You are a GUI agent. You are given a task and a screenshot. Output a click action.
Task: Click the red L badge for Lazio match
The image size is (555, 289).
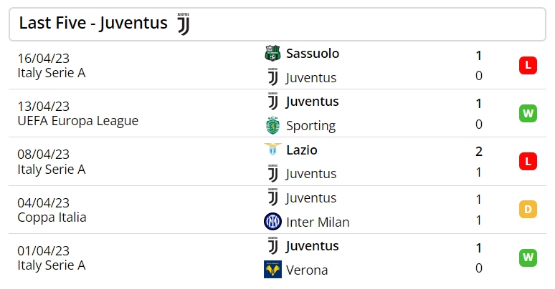click(528, 162)
